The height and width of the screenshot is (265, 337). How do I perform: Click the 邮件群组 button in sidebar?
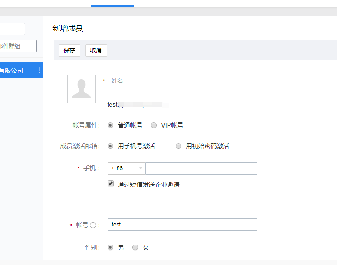pos(18,46)
